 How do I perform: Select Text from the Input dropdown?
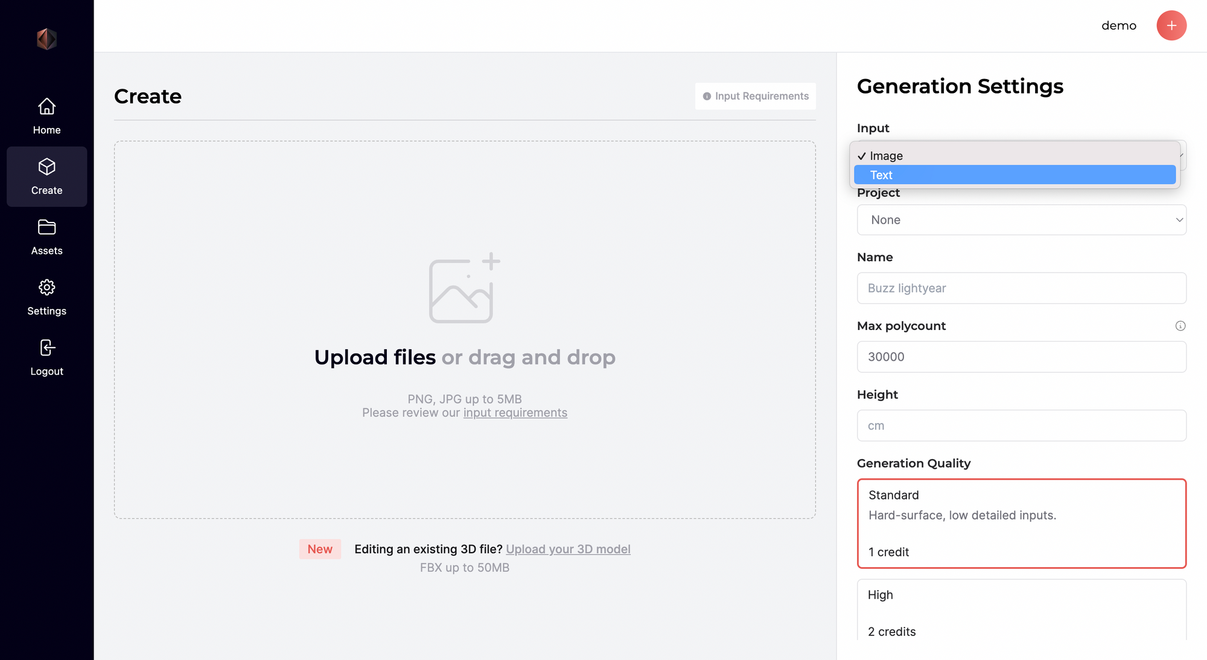[1015, 175]
